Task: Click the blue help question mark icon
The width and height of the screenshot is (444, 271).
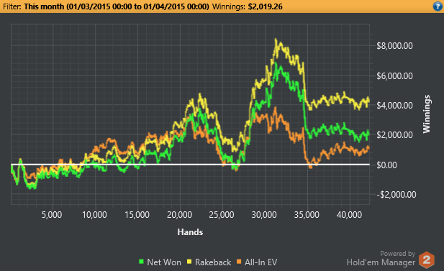Action: point(438,6)
